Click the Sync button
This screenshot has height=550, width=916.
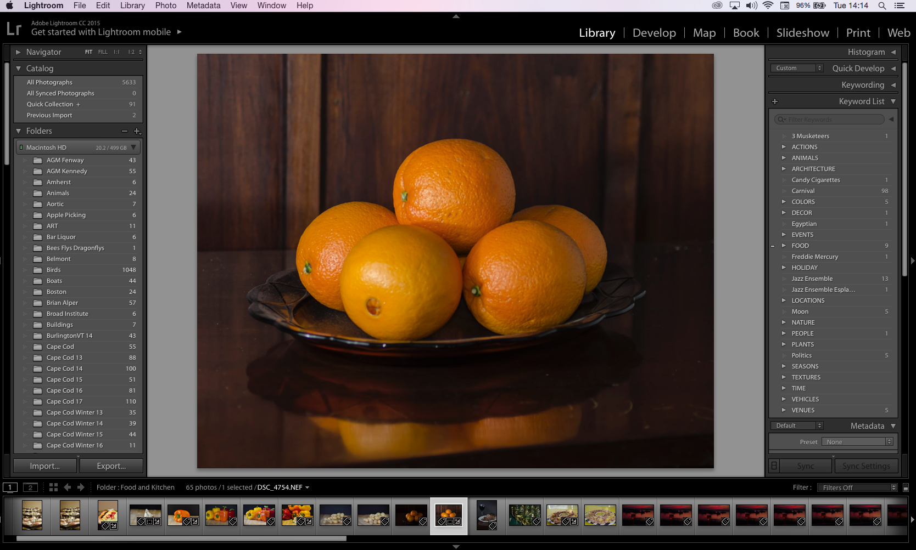pos(806,466)
